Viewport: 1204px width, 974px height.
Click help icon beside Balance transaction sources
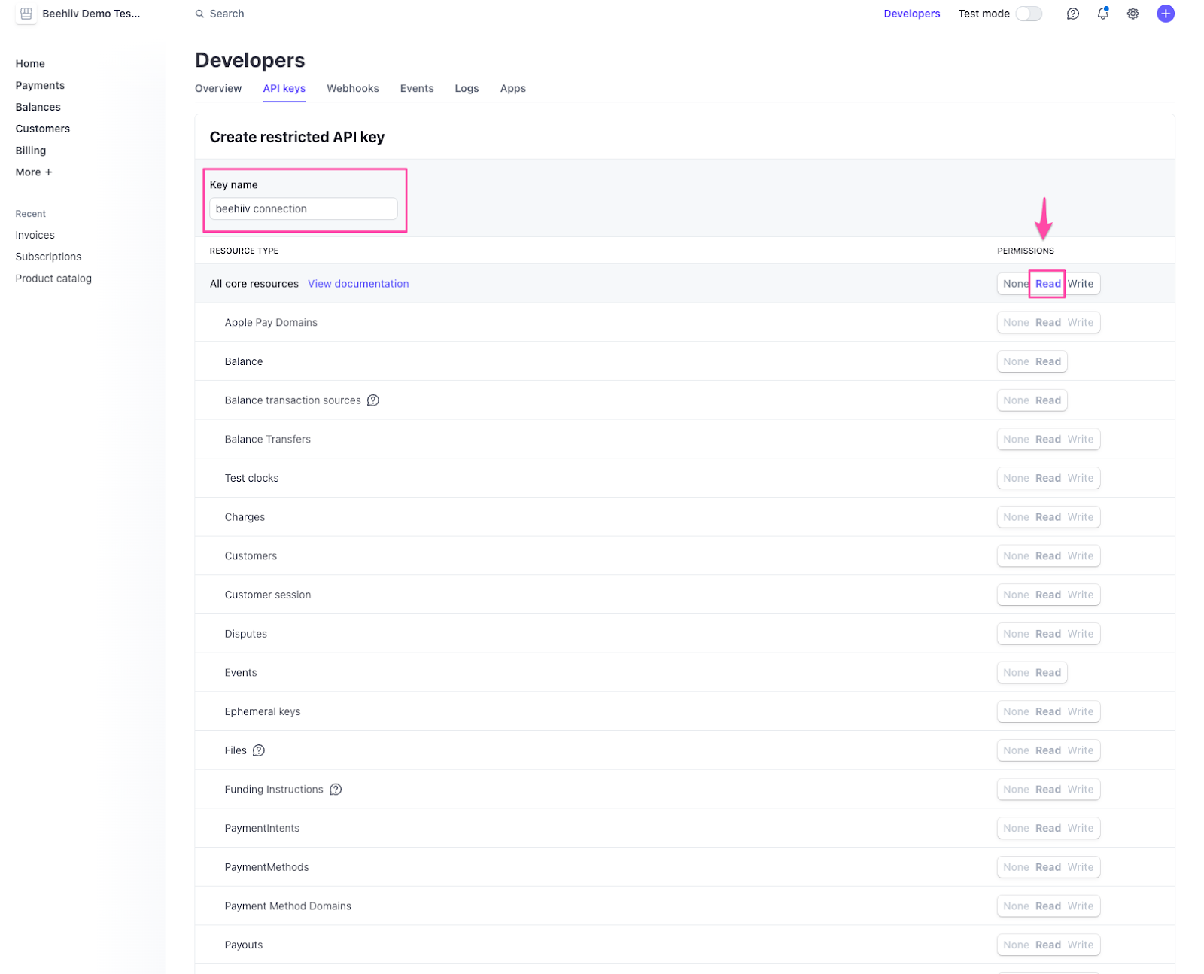coord(373,400)
